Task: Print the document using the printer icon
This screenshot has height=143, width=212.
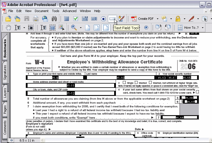Action: [36, 19]
